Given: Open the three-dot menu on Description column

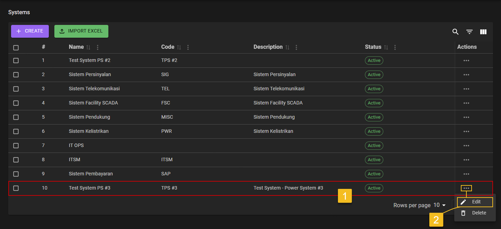Looking at the screenshot, I should (x=296, y=47).
